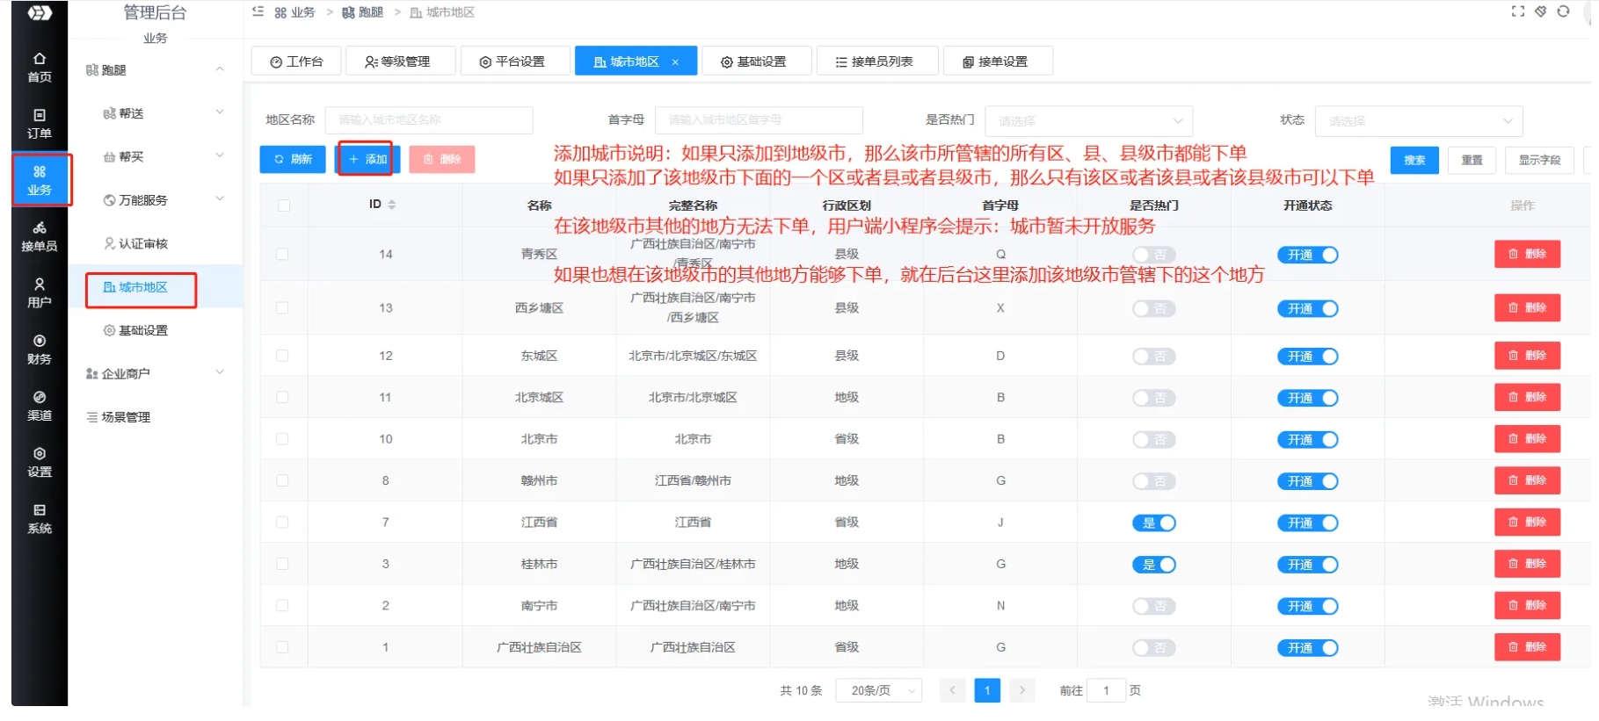Click the batch 删除 button in toolbar

pyautogui.click(x=442, y=159)
